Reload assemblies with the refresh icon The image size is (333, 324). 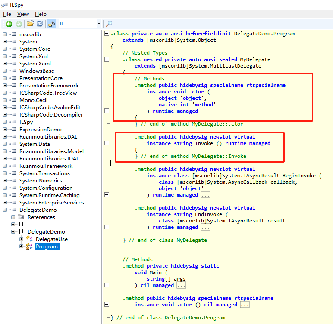click(40, 24)
